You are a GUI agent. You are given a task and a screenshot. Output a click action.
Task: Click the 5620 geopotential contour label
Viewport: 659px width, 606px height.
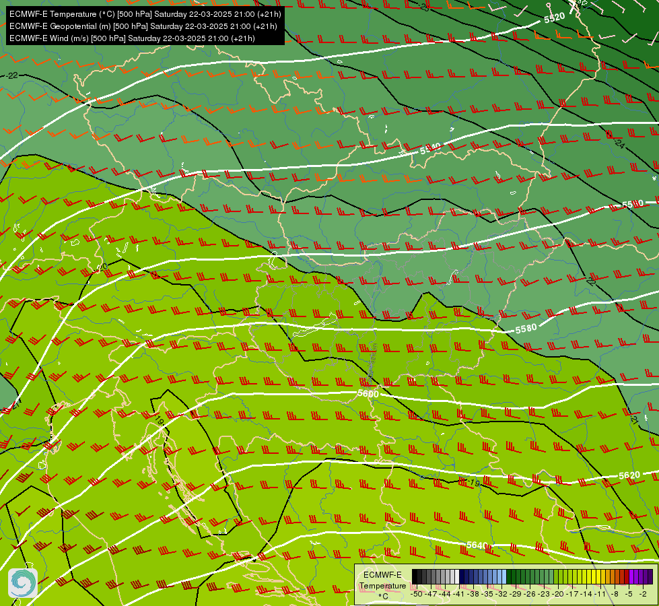pyautogui.click(x=629, y=475)
